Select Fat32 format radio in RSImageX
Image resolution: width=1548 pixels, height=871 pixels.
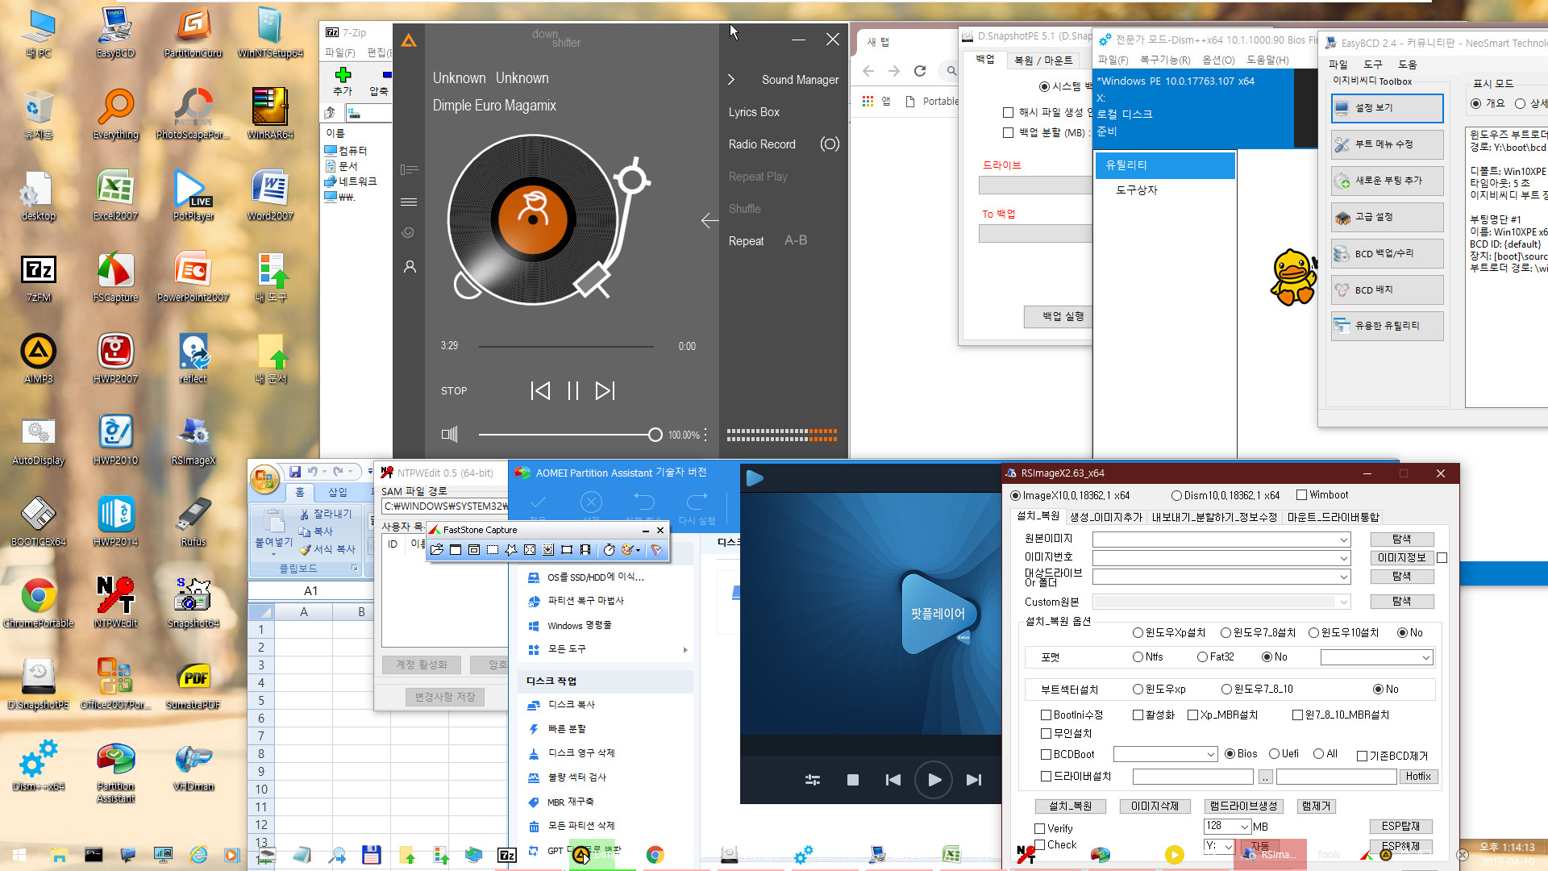(x=1202, y=657)
